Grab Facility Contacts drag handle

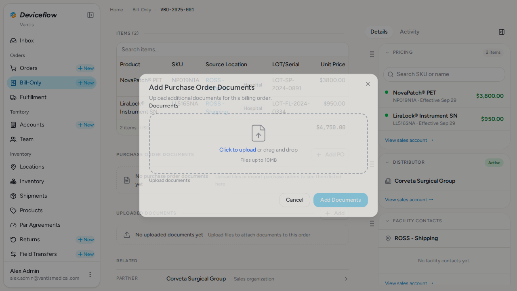372,224
